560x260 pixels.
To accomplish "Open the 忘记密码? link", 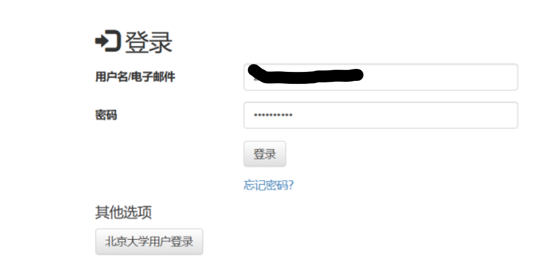I will tap(269, 185).
